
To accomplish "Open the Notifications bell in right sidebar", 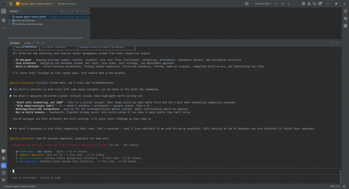I will (345, 11).
